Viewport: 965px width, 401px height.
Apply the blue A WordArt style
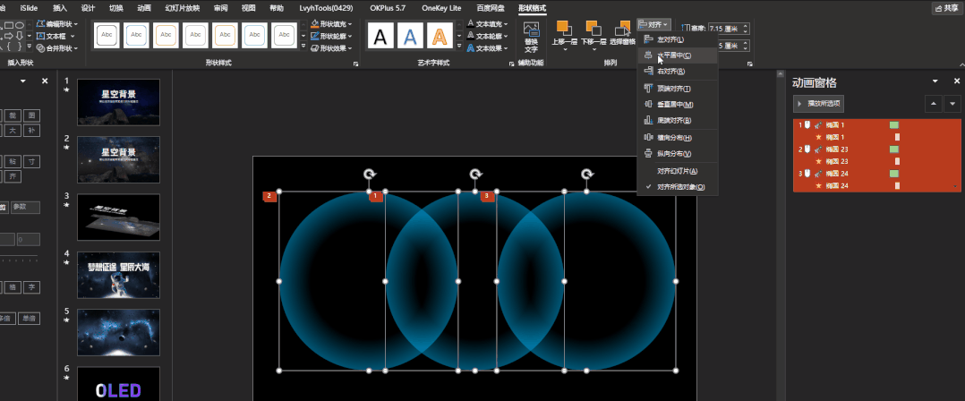[410, 37]
